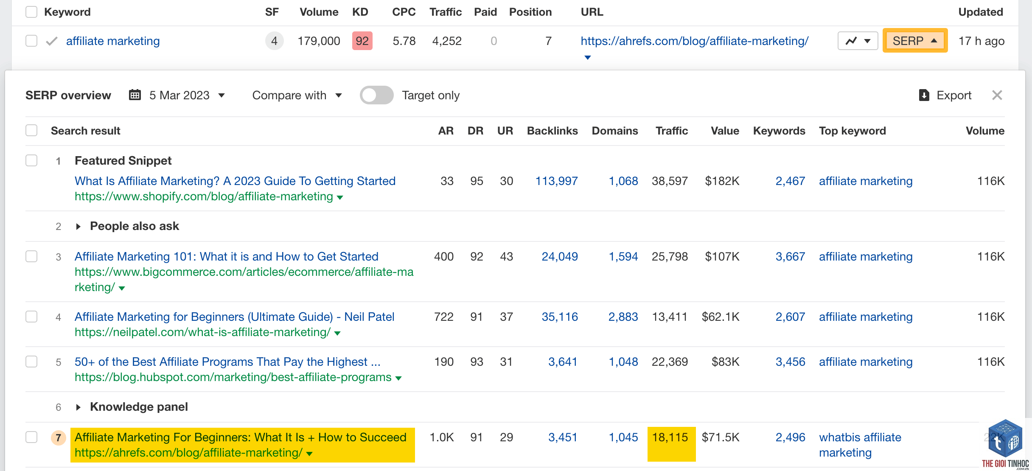
Task: Open the position history chart dropdown
Action: 858,41
